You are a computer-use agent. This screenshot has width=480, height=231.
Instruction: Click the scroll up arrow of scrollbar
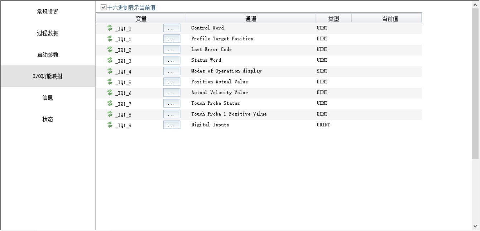(x=475, y=4)
